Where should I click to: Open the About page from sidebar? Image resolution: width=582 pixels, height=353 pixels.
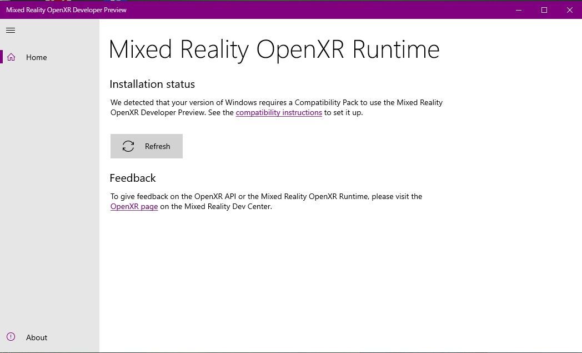coord(37,337)
